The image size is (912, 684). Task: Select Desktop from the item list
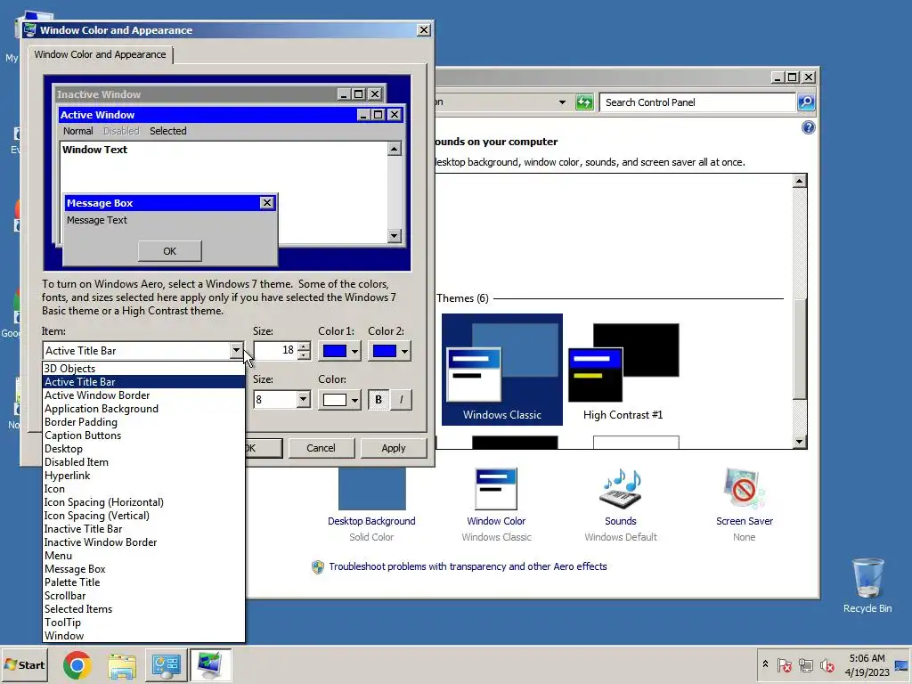click(143, 449)
